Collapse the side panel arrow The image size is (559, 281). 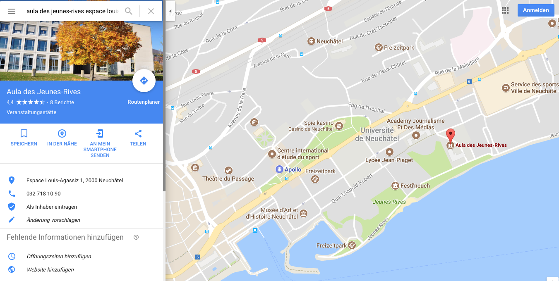(x=170, y=11)
